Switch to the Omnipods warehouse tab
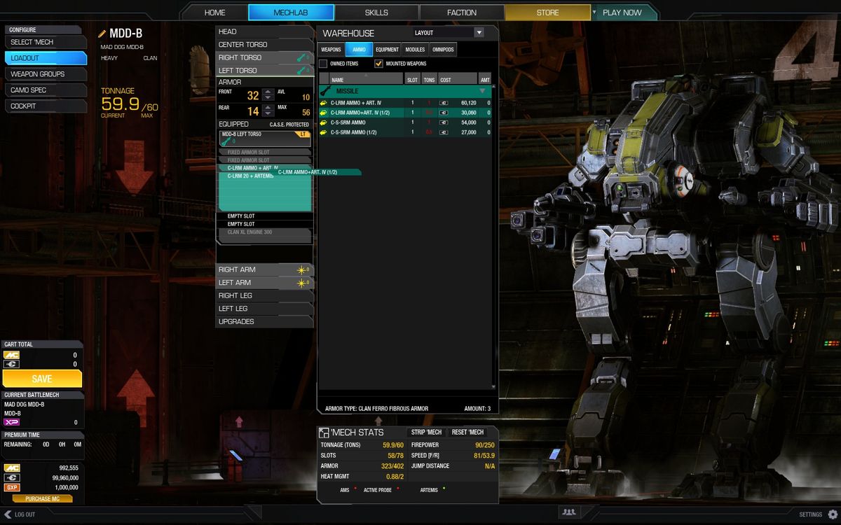 point(444,49)
